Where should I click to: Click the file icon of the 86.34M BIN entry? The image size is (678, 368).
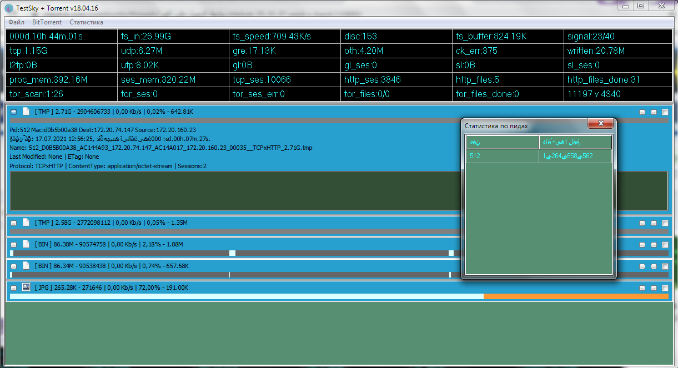pos(26,266)
